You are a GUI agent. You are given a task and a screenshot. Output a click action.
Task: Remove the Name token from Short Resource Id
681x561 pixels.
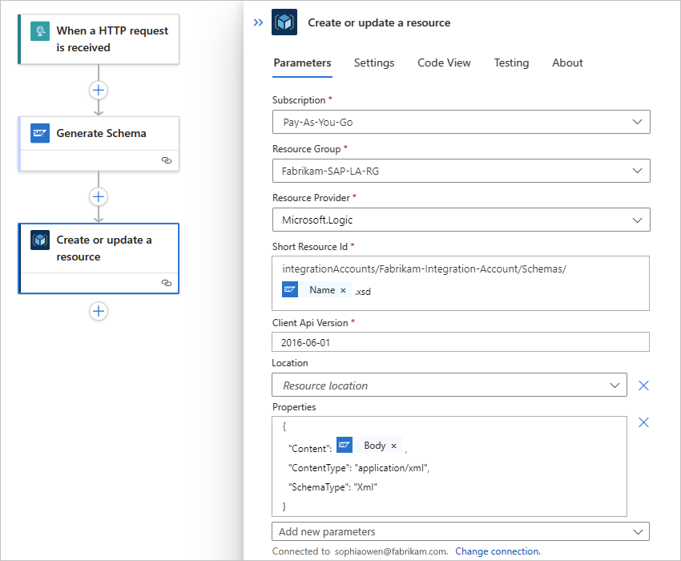point(343,291)
